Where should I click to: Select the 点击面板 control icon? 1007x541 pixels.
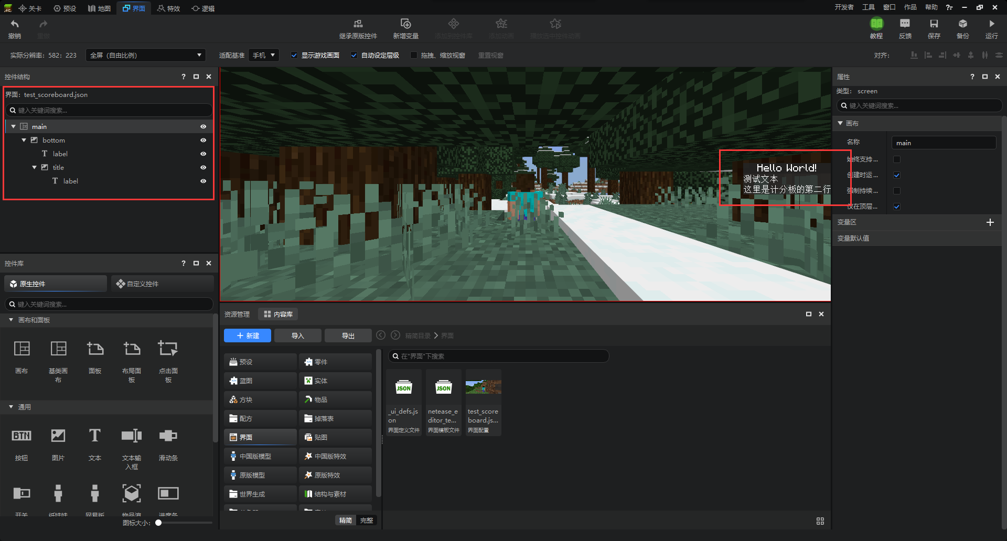168,349
